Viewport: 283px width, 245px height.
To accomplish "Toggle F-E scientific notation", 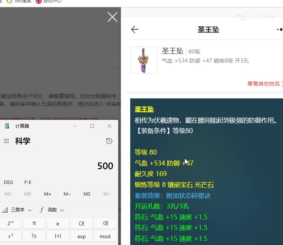I will (28, 182).
